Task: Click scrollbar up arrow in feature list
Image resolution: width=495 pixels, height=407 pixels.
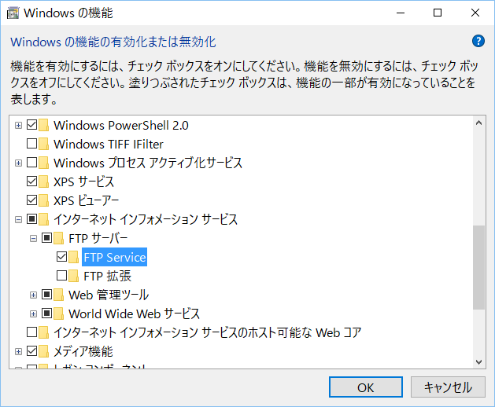Action: click(x=478, y=123)
